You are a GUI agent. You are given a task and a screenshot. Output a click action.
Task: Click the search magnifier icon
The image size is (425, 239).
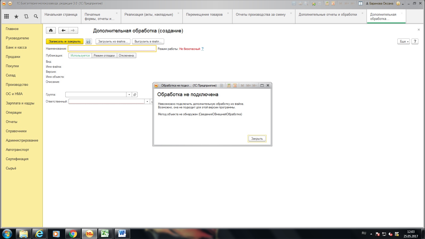36,16
